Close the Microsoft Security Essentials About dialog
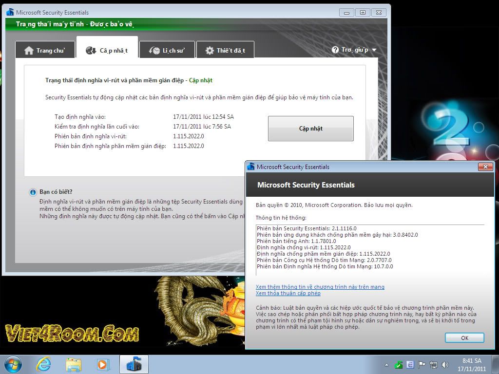Image resolution: width=499 pixels, height=374 pixels. tap(485, 167)
